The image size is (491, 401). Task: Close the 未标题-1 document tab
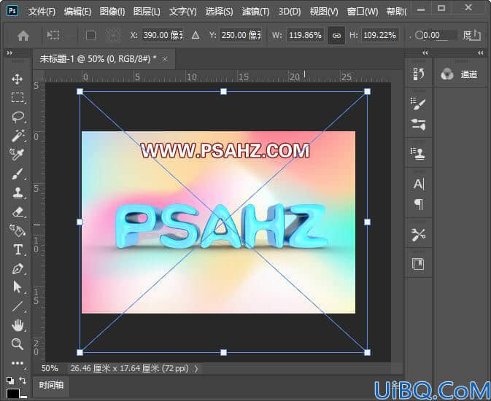165,59
